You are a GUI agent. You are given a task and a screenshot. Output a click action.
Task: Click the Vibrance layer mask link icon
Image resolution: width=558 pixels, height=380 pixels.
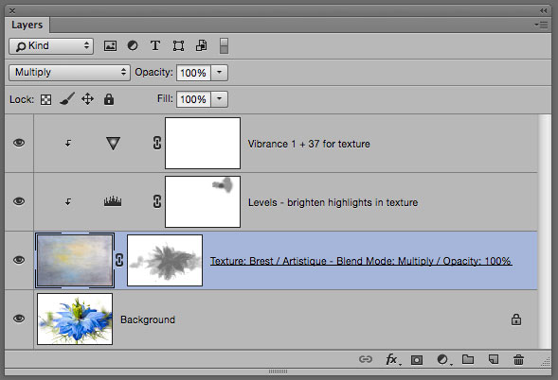click(x=157, y=143)
